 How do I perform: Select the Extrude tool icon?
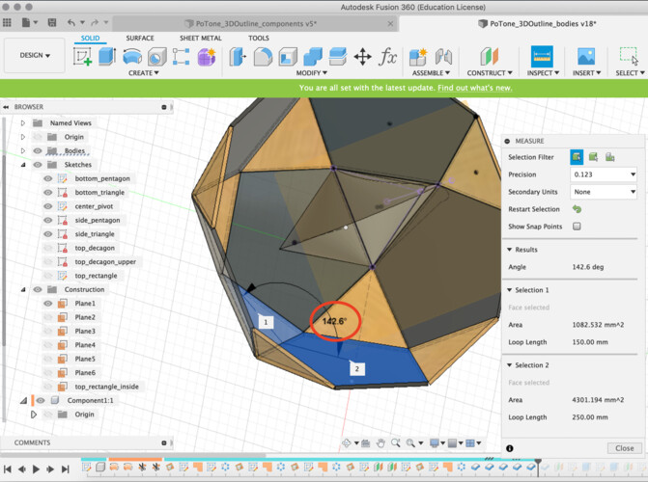(x=107, y=57)
